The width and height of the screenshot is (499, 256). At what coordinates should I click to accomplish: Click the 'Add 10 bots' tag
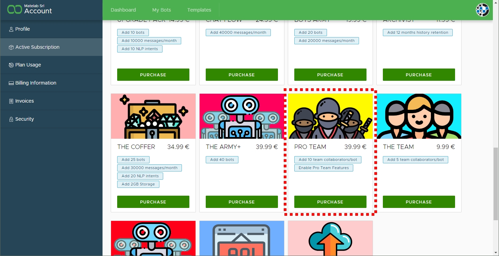pyautogui.click(x=133, y=32)
